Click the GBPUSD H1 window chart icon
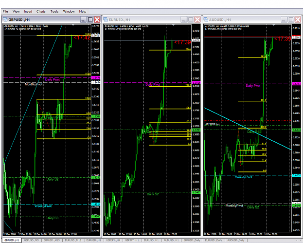The height and width of the screenshot is (244, 304). (x=5, y=19)
